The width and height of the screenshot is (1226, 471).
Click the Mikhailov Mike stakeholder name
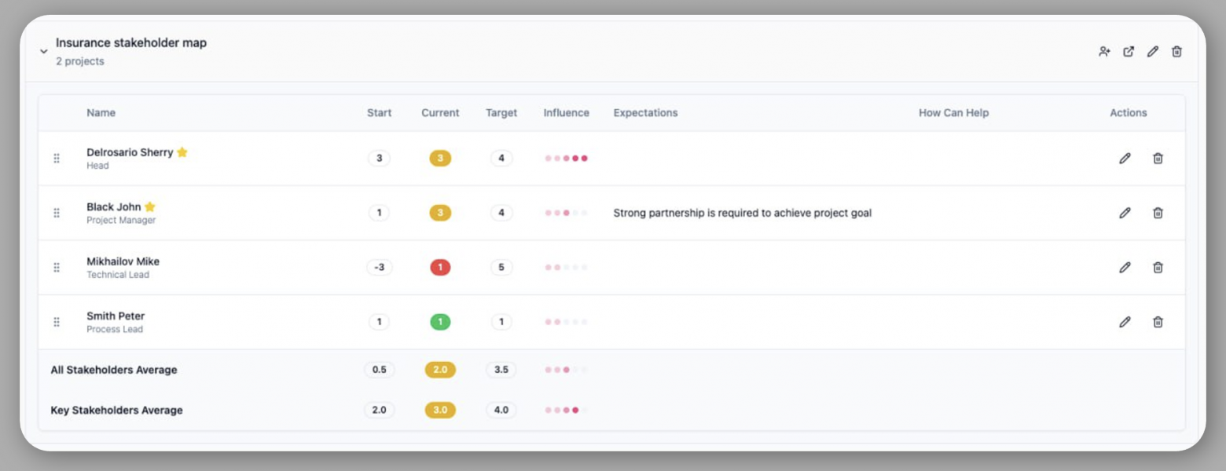123,261
